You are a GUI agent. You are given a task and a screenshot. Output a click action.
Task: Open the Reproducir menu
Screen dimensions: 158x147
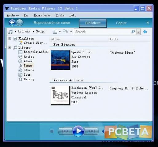pos(42,15)
